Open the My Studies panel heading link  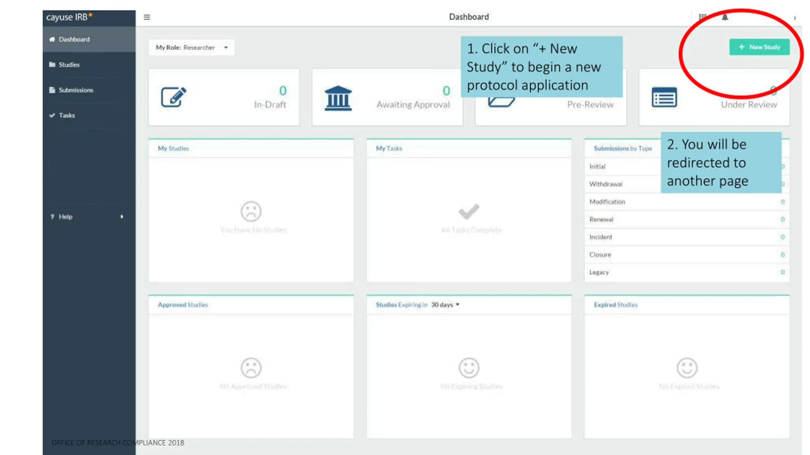coord(173,149)
